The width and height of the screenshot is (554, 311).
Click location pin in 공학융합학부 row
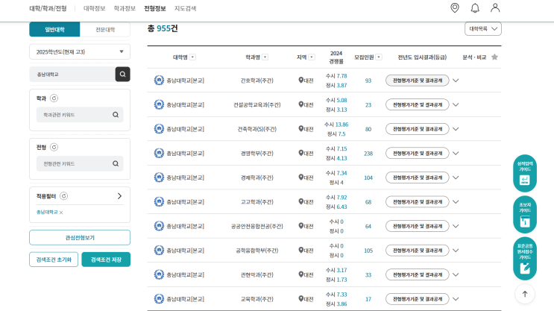coord(301,250)
